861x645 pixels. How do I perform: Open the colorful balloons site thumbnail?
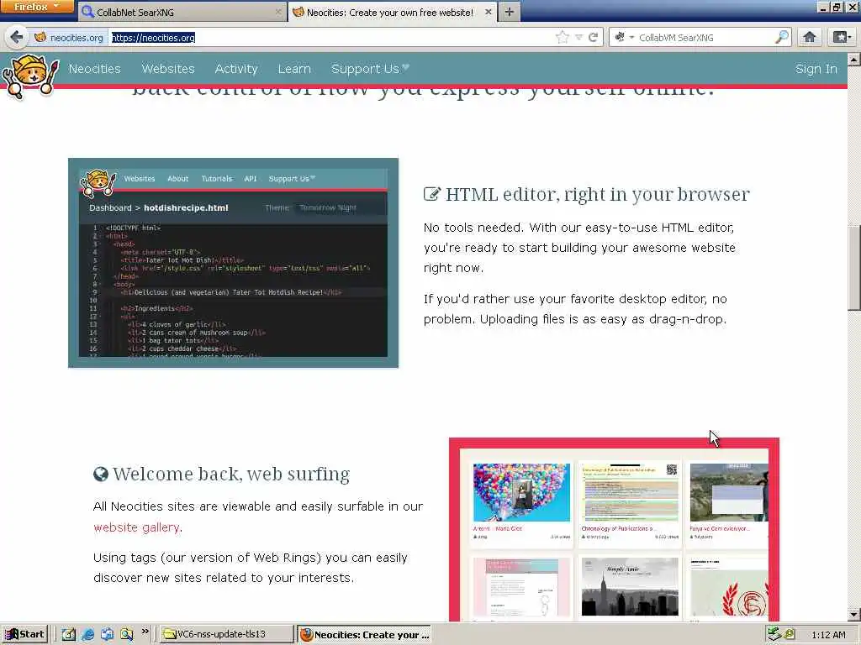click(521, 492)
